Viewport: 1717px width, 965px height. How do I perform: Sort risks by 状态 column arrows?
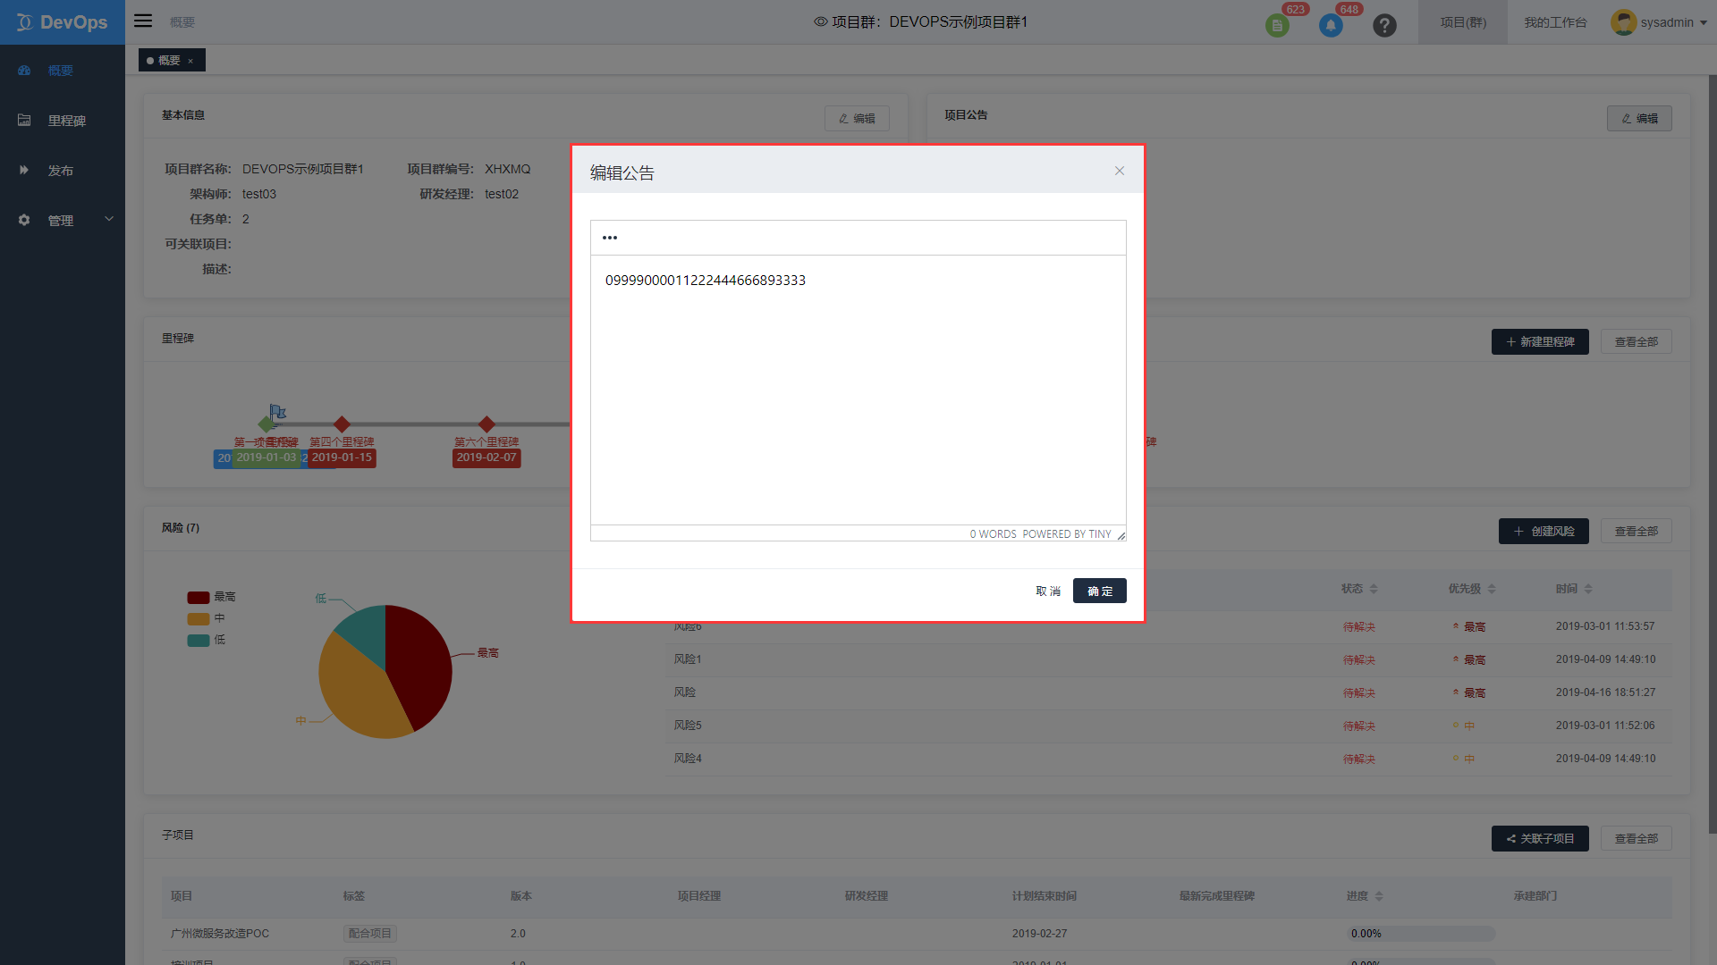coord(1374,589)
